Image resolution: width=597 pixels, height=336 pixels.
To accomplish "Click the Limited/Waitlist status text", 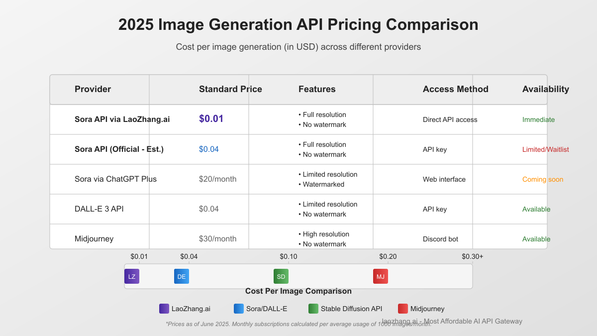I will [546, 149].
